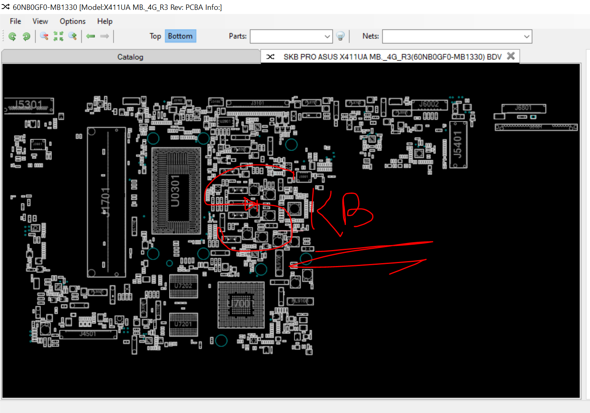Zoom in with the magnifier plus icon
The width and height of the screenshot is (590, 413).
73,37
